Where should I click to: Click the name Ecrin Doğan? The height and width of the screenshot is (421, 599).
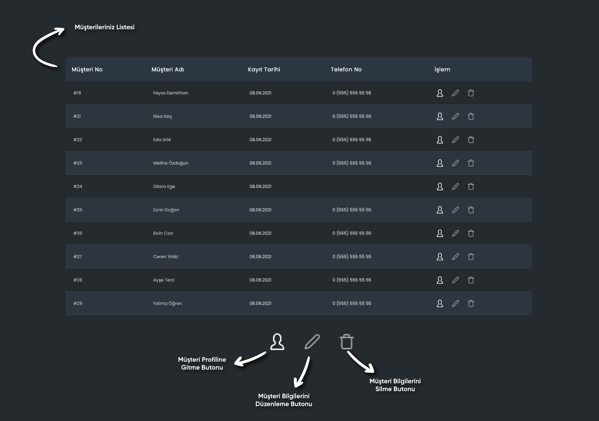point(166,210)
